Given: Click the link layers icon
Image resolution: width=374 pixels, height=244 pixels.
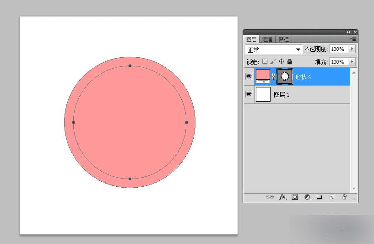Looking at the screenshot, I should (x=270, y=197).
